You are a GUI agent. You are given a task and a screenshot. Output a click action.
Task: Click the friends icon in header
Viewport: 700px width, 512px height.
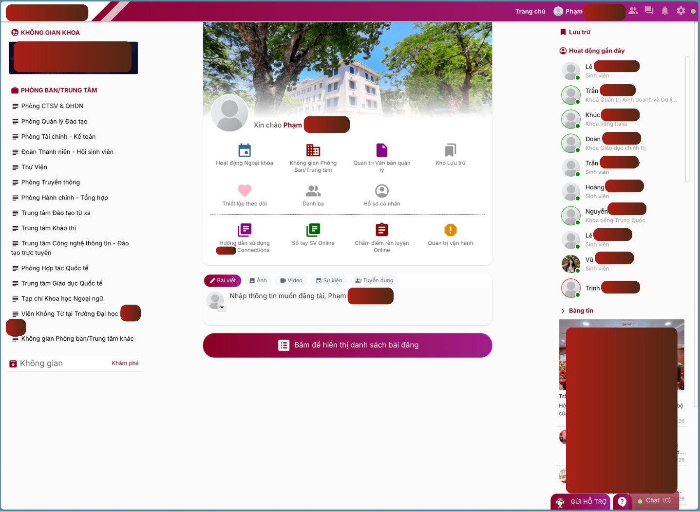(633, 11)
